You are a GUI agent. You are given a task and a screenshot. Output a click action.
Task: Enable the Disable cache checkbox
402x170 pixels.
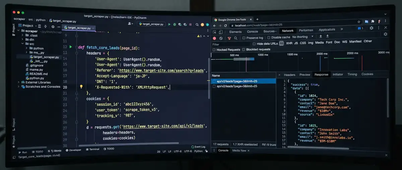pos(269,37)
